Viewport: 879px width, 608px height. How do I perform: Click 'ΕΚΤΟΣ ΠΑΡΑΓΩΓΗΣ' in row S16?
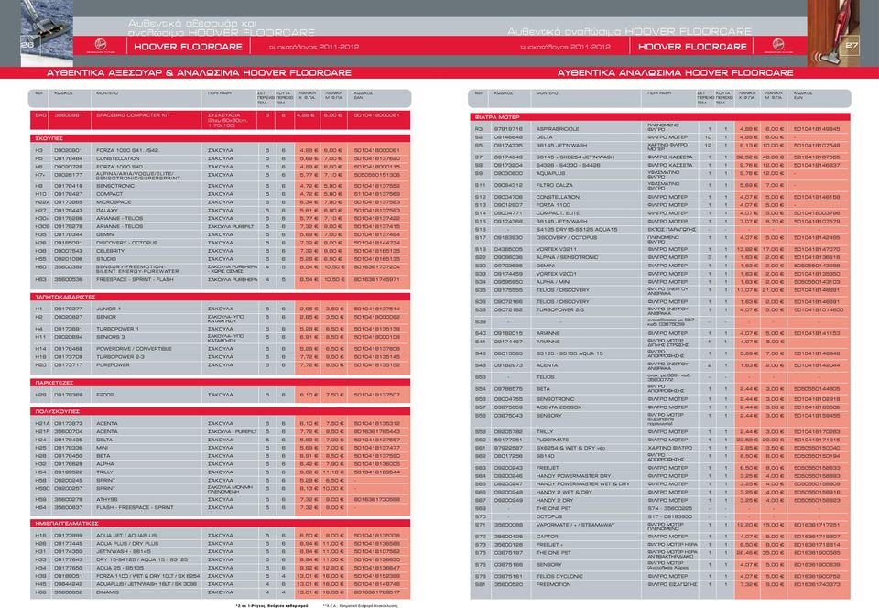(671, 230)
